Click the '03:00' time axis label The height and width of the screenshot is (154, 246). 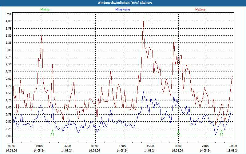tap(40, 146)
